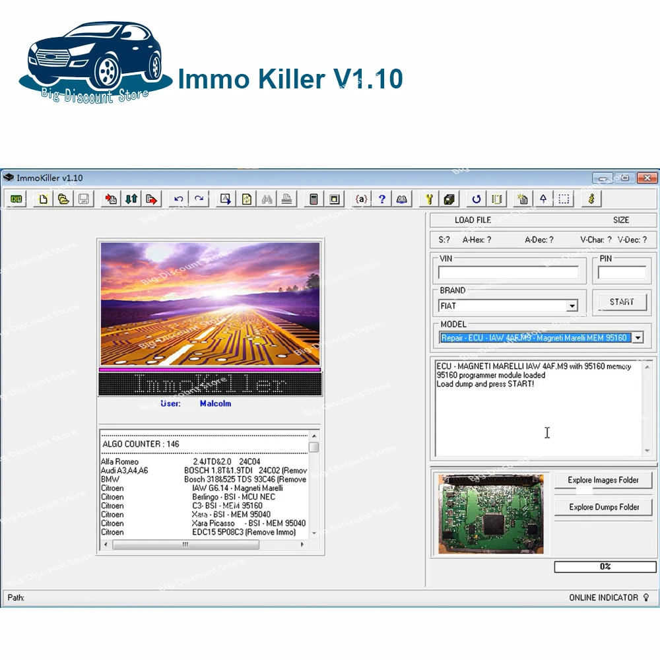Click the ImmoKiller LED banner
This screenshot has height=660, width=660.
coord(210,384)
